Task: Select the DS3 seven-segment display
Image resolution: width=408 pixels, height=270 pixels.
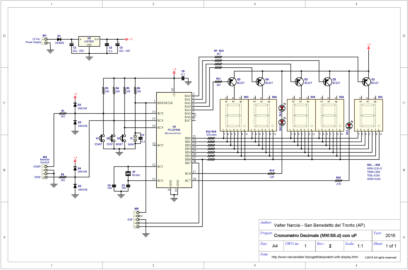Action: [301, 115]
